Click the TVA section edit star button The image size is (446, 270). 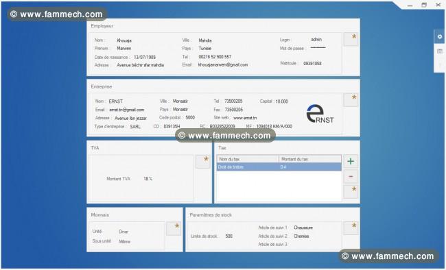tap(203, 162)
